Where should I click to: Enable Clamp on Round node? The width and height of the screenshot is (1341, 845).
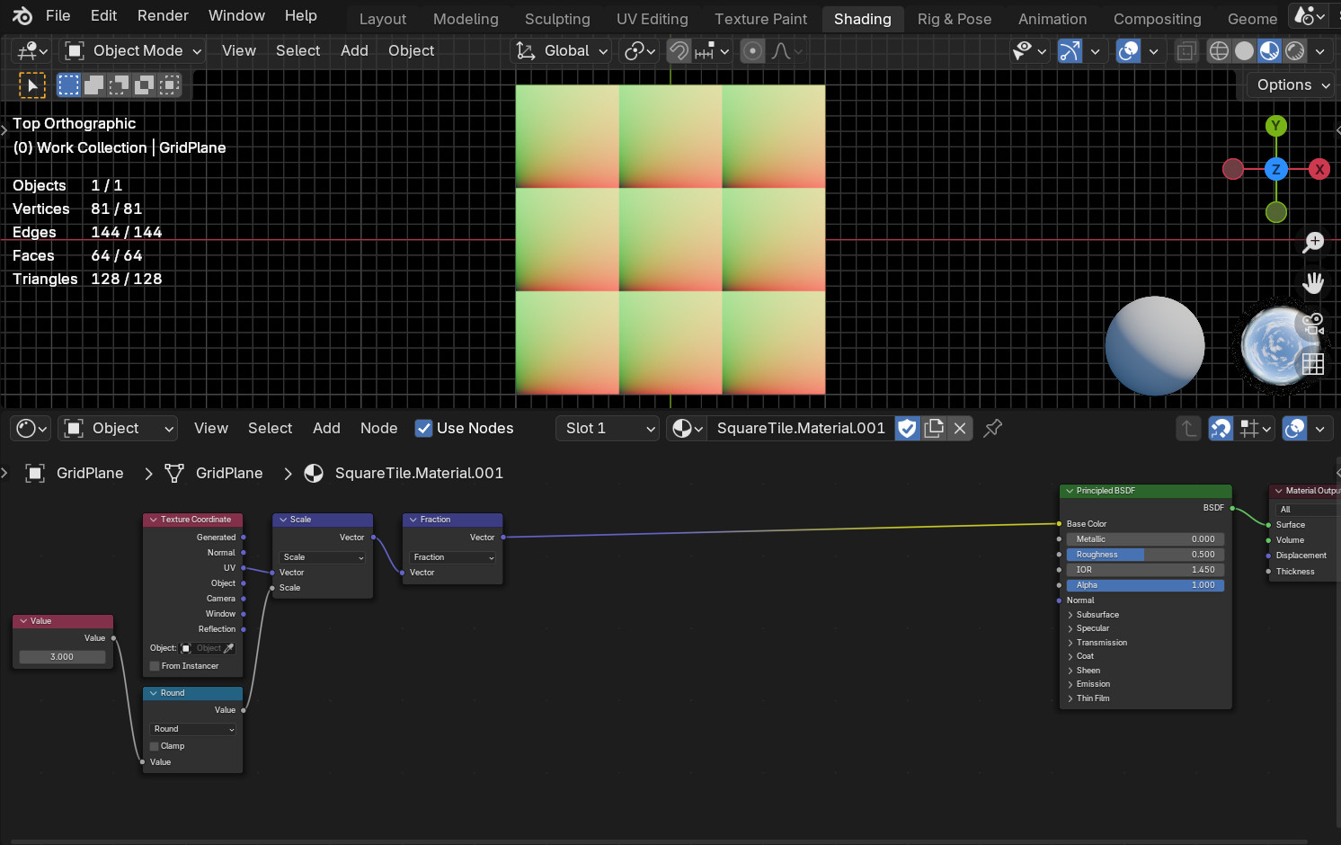point(155,746)
